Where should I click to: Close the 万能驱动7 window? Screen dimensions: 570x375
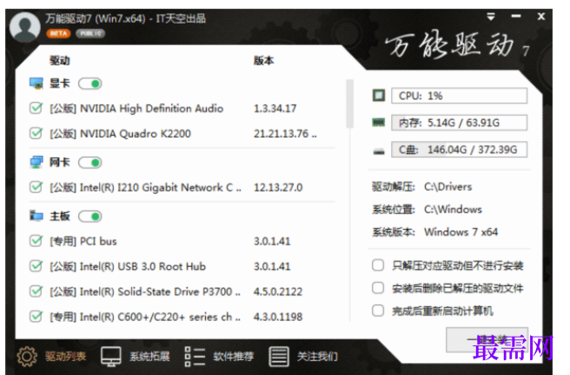click(541, 17)
